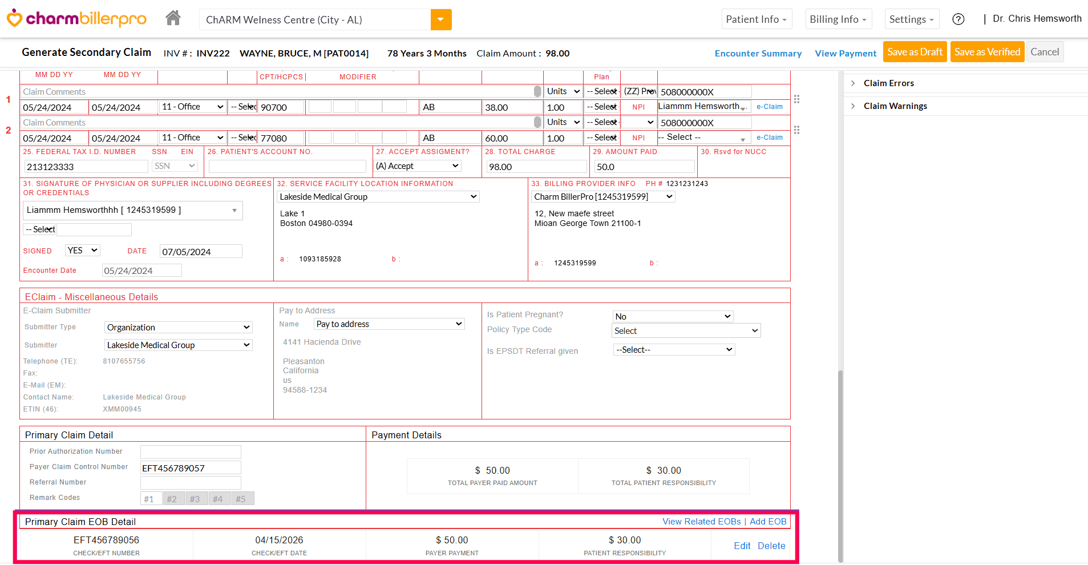The image size is (1088, 565).
Task: Open the help question mark icon
Action: [x=958, y=19]
